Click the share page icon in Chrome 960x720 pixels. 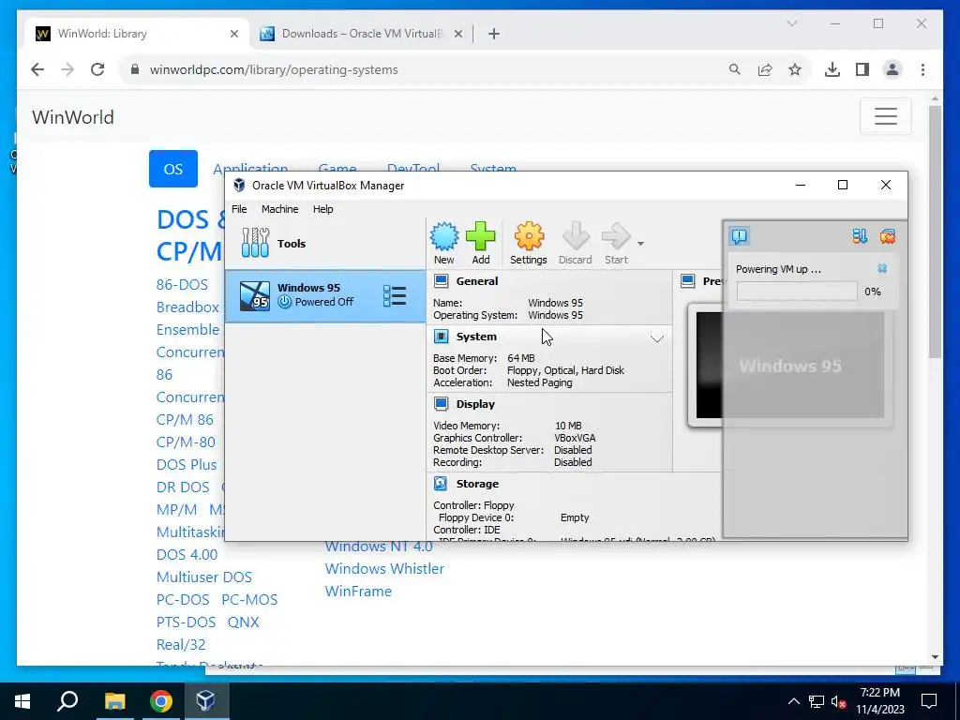pyautogui.click(x=765, y=69)
